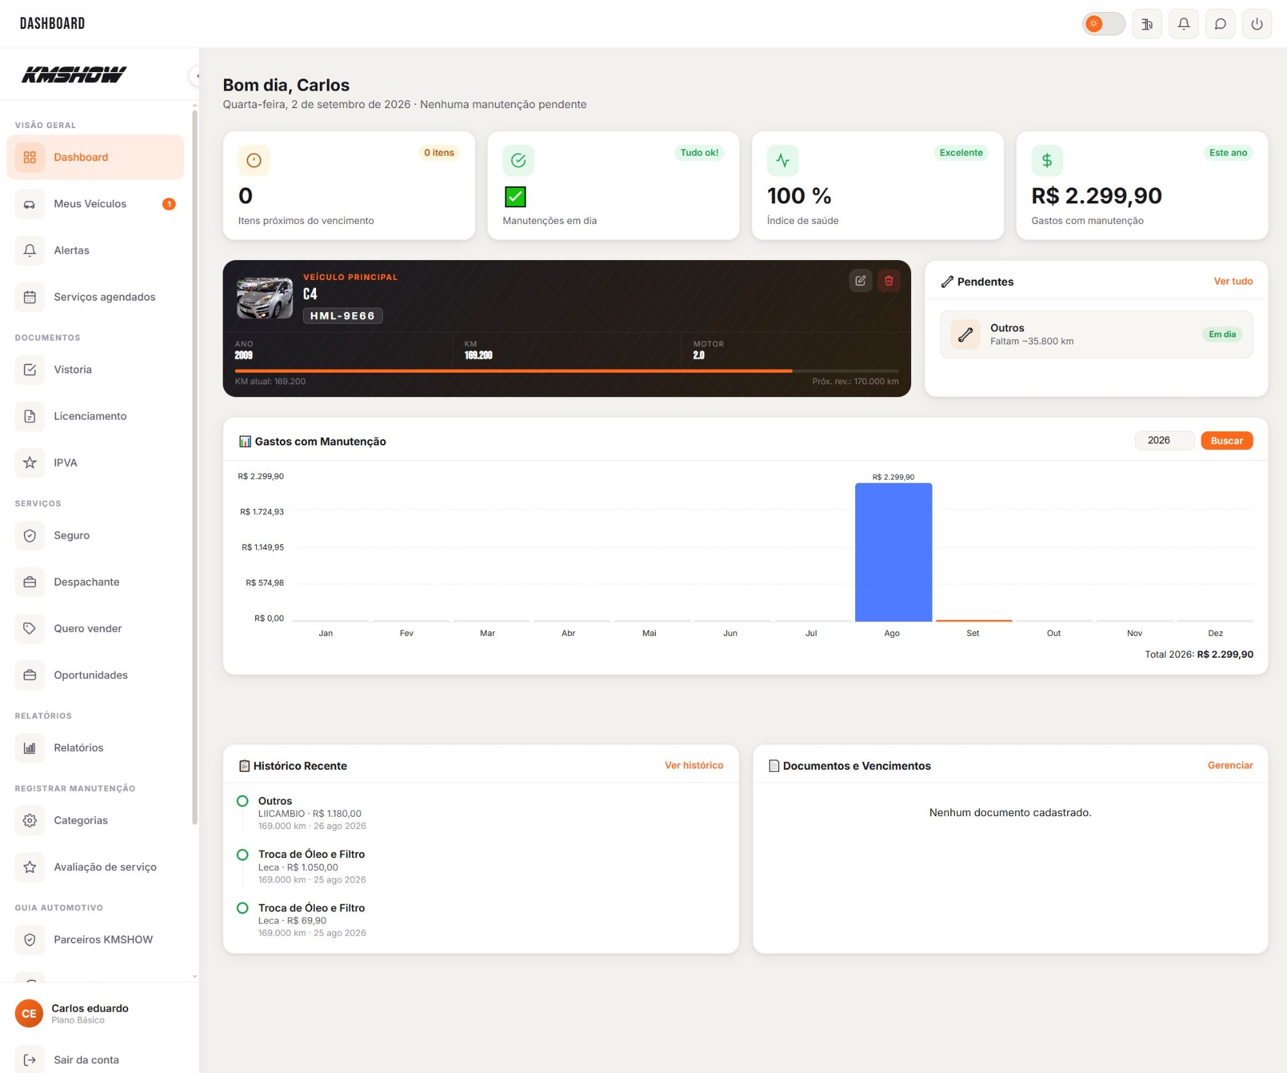Click the Vistoria checklist icon
This screenshot has height=1073, width=1287.
tap(30, 369)
